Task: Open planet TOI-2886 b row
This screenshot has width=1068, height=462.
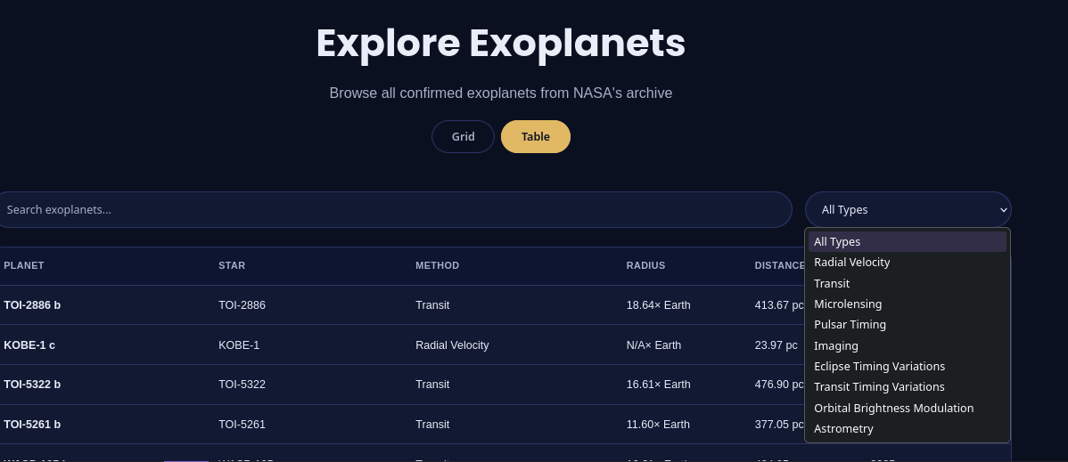Action: (32, 305)
